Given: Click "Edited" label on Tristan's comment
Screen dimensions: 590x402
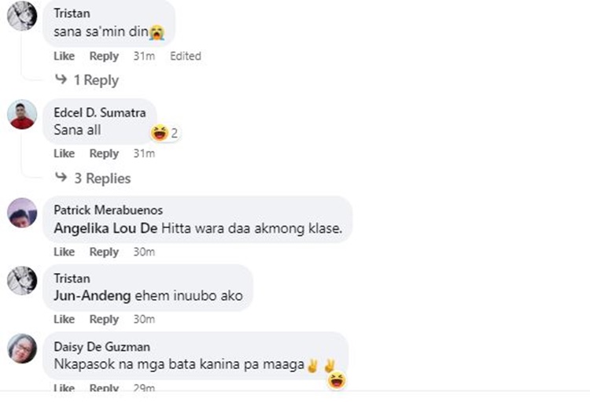Looking at the screenshot, I should coord(186,56).
